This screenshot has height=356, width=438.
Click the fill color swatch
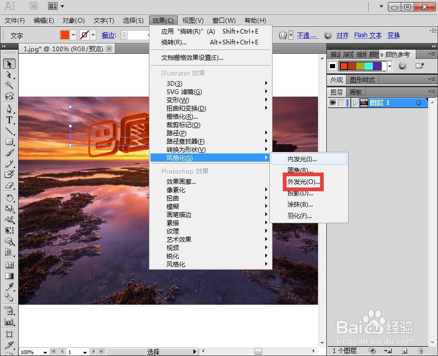click(x=65, y=35)
